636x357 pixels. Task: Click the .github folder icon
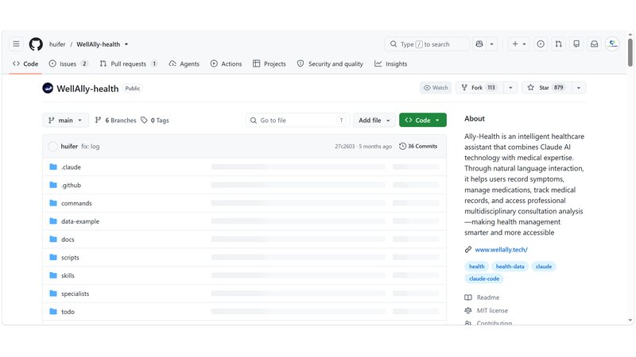click(53, 185)
